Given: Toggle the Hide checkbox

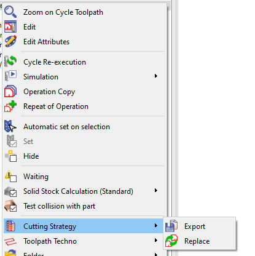Looking at the screenshot, I should point(14,158).
